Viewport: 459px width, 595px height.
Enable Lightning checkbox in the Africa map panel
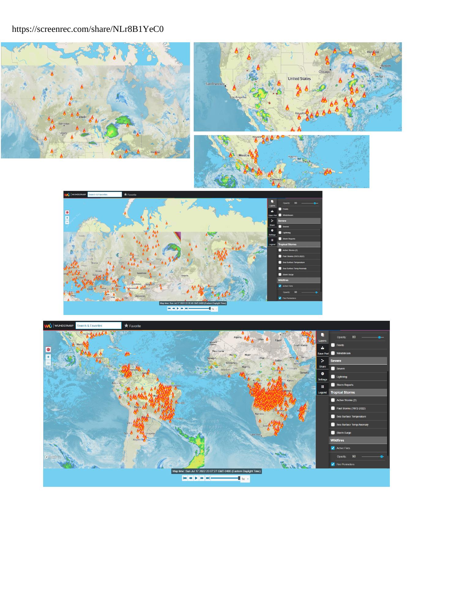pos(333,377)
